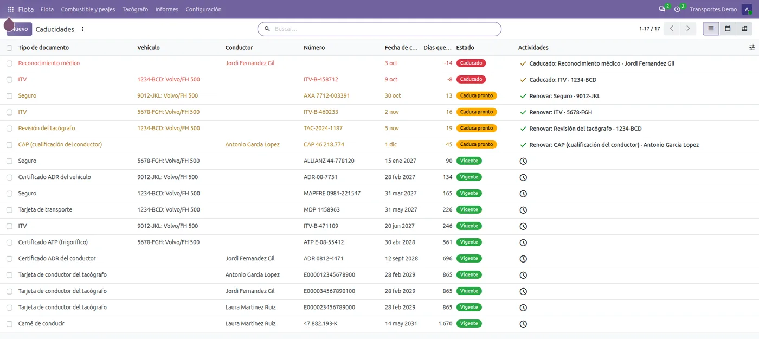Image resolution: width=759 pixels, height=339 pixels.
Task: Click activity checkmark for Renovar Seguro 9012-JKL
Action: (x=523, y=96)
